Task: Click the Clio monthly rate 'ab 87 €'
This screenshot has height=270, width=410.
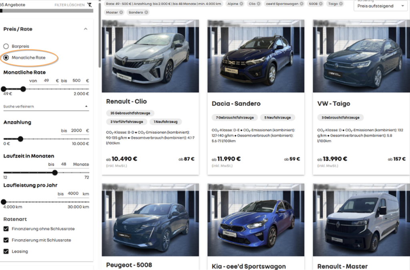Action: click(x=187, y=159)
